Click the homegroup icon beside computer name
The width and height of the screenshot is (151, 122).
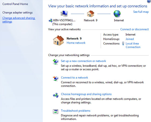click(x=51, y=20)
